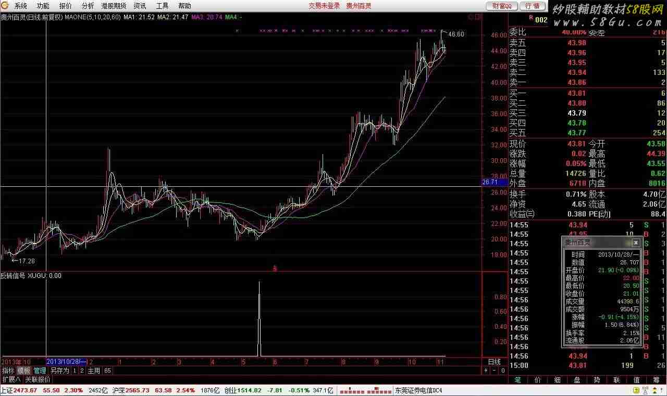Zoom in the chart with + button

486,371
